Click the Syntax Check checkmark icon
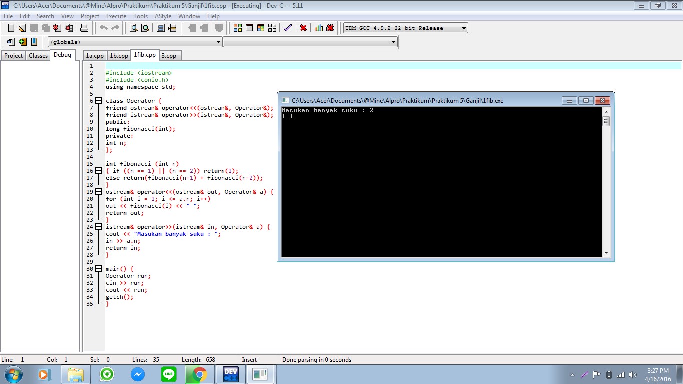683x384 pixels. coord(288,28)
